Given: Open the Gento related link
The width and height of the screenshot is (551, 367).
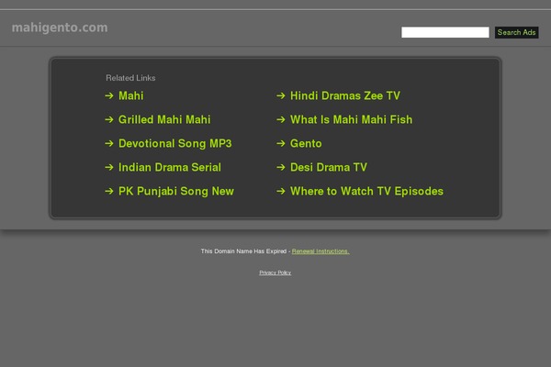Looking at the screenshot, I should (306, 143).
